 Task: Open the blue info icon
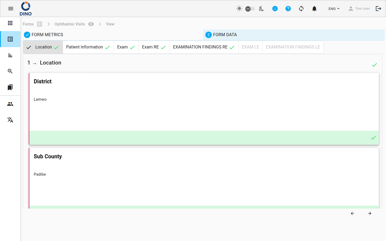click(x=275, y=9)
